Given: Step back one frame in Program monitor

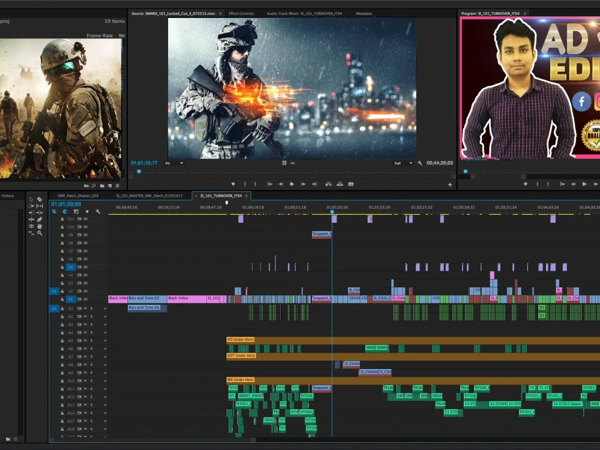Looking at the screenshot, I should (573, 184).
